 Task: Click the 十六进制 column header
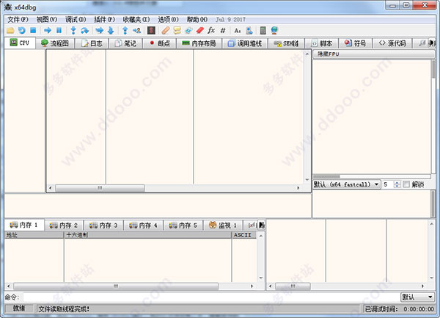coord(147,235)
